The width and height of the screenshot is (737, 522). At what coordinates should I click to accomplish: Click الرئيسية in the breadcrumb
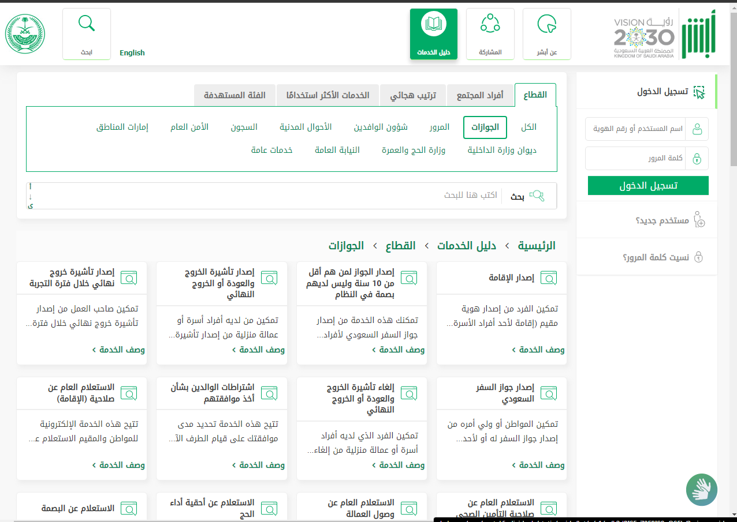pyautogui.click(x=537, y=246)
